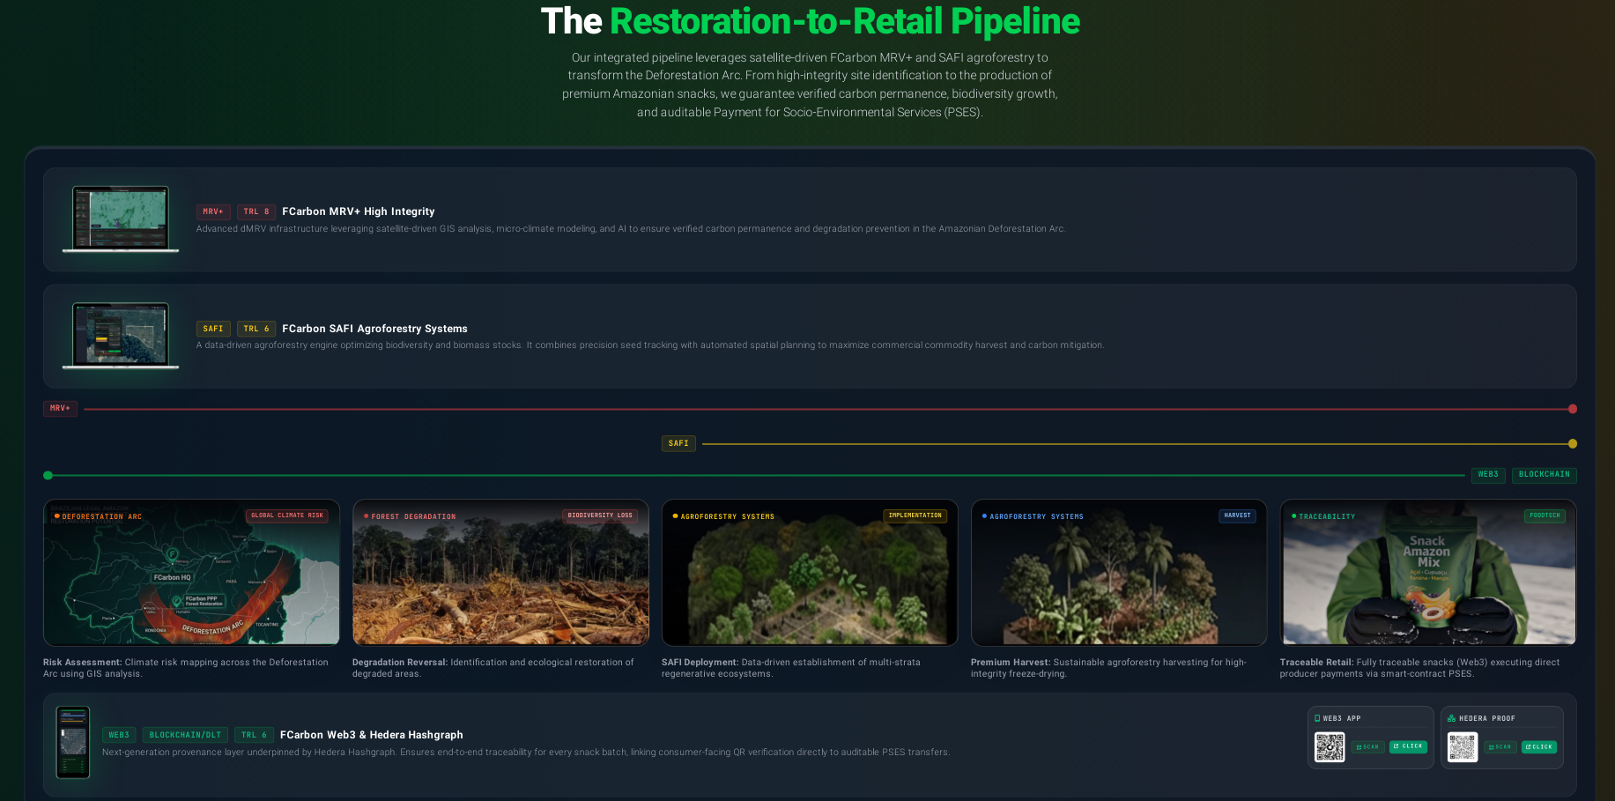Image resolution: width=1615 pixels, height=801 pixels.
Task: Click the phone icon beside WEB3 APP
Action: [1317, 718]
